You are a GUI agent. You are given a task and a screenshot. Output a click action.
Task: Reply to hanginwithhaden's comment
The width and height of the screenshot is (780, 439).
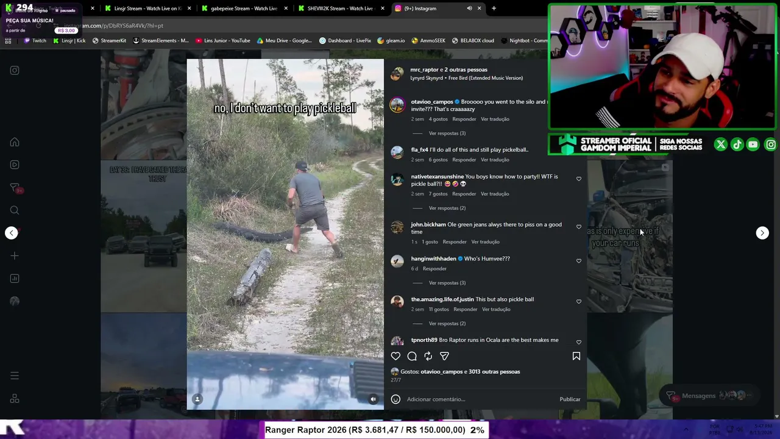click(x=434, y=269)
